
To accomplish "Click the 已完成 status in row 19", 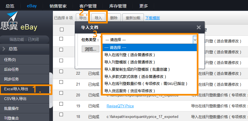I will (x=94, y=106).
